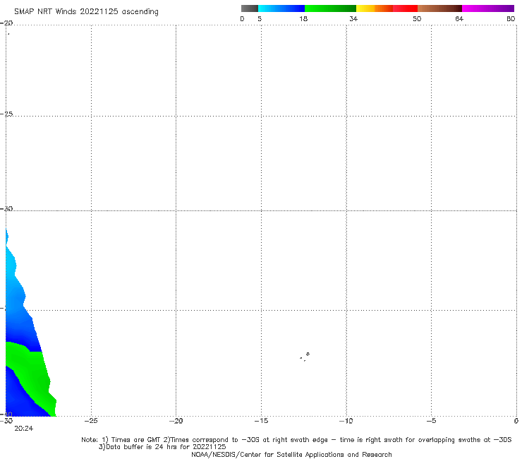Click the green 18-34 color bar segment
Viewport: 522px width, 459px height.
coord(330,8)
